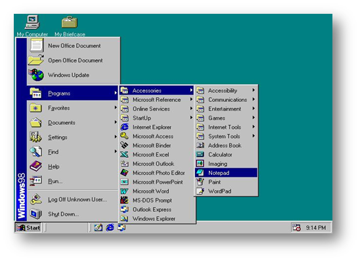Image resolution: width=360 pixels, height=261 pixels.
Task: Click the Outlook Express quick launch icon
Action: 122,227
